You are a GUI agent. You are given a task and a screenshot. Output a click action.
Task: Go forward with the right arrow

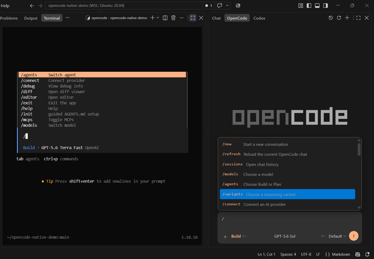click(x=40, y=6)
